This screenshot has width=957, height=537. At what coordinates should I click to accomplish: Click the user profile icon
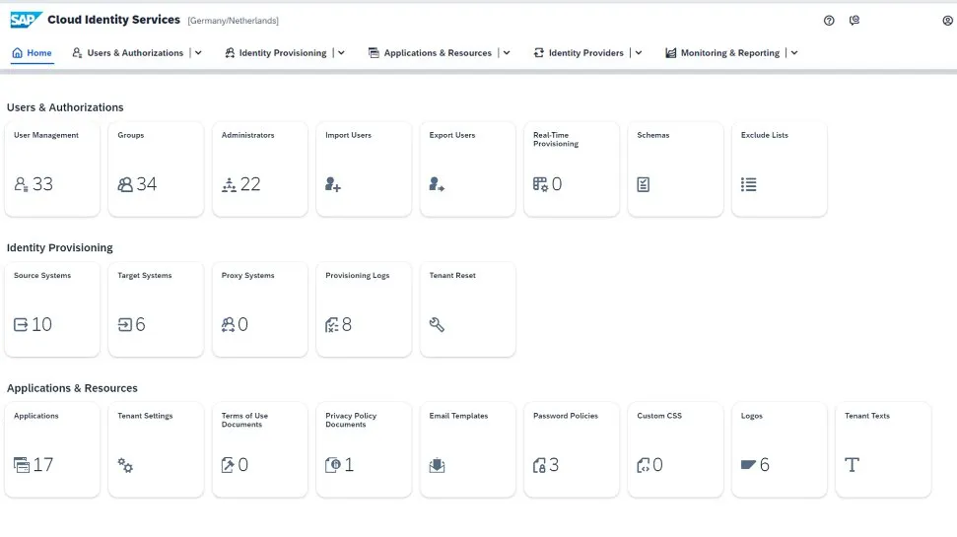pos(947,20)
